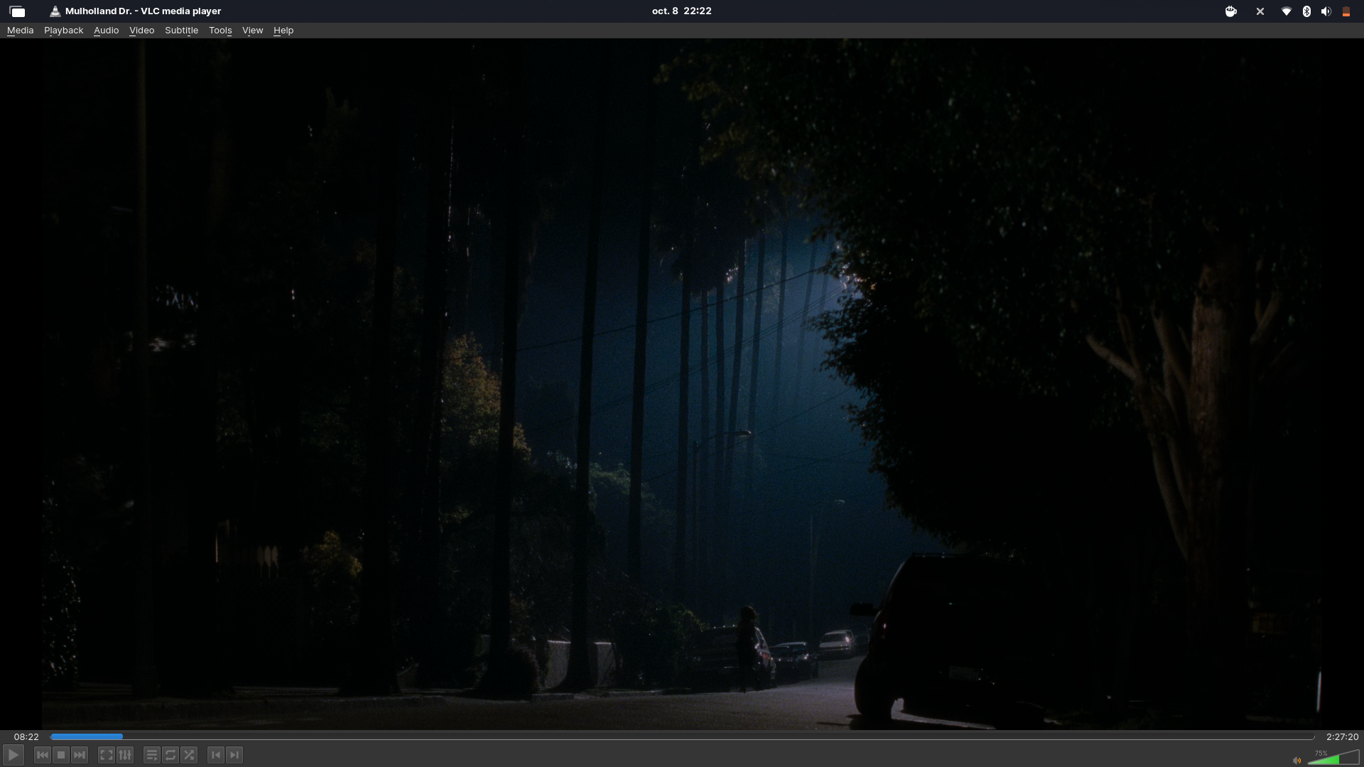Open the system clock calendar
Image resolution: width=1364 pixels, height=767 pixels.
[x=681, y=11]
